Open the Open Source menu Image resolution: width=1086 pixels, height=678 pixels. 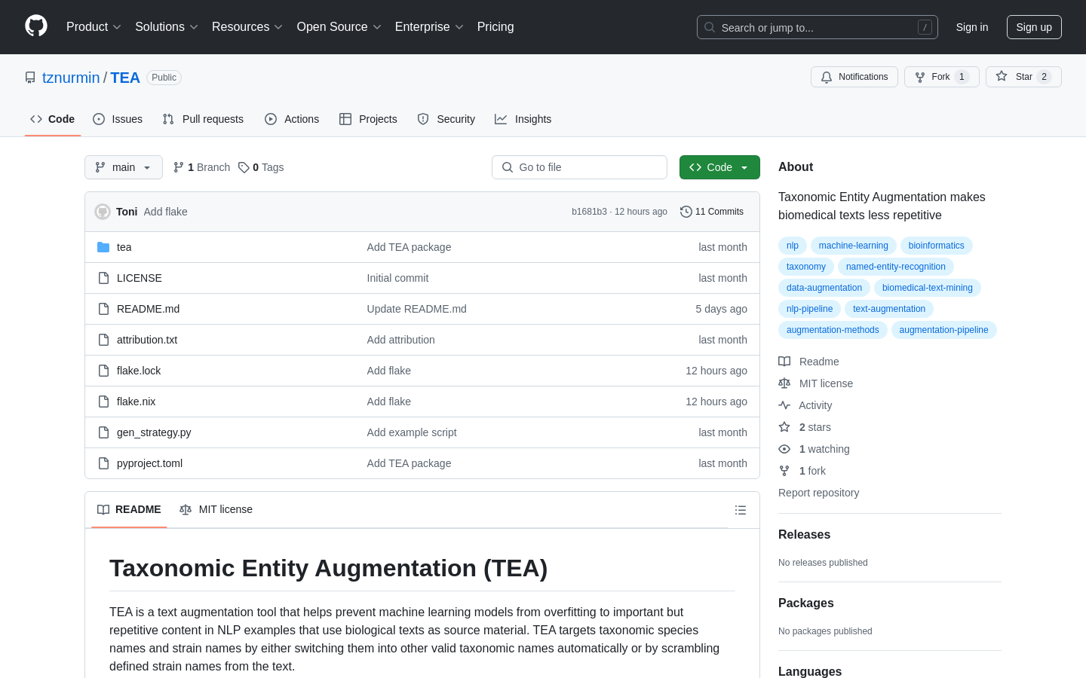pos(339,27)
